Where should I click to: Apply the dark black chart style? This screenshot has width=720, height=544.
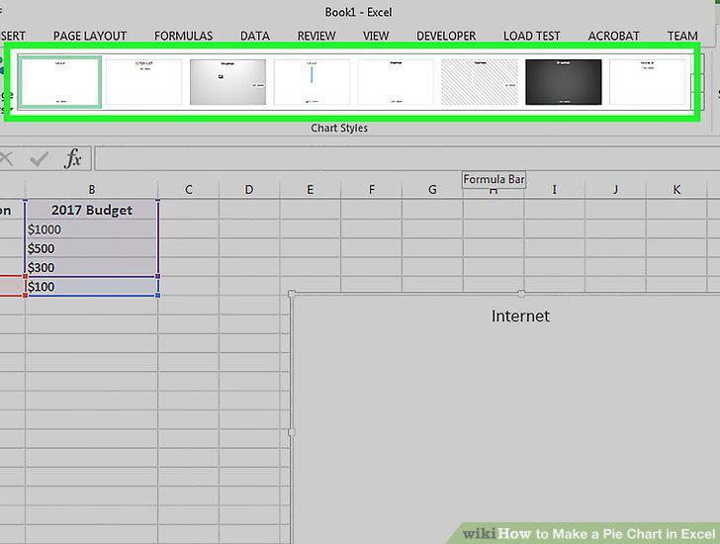pyautogui.click(x=564, y=82)
